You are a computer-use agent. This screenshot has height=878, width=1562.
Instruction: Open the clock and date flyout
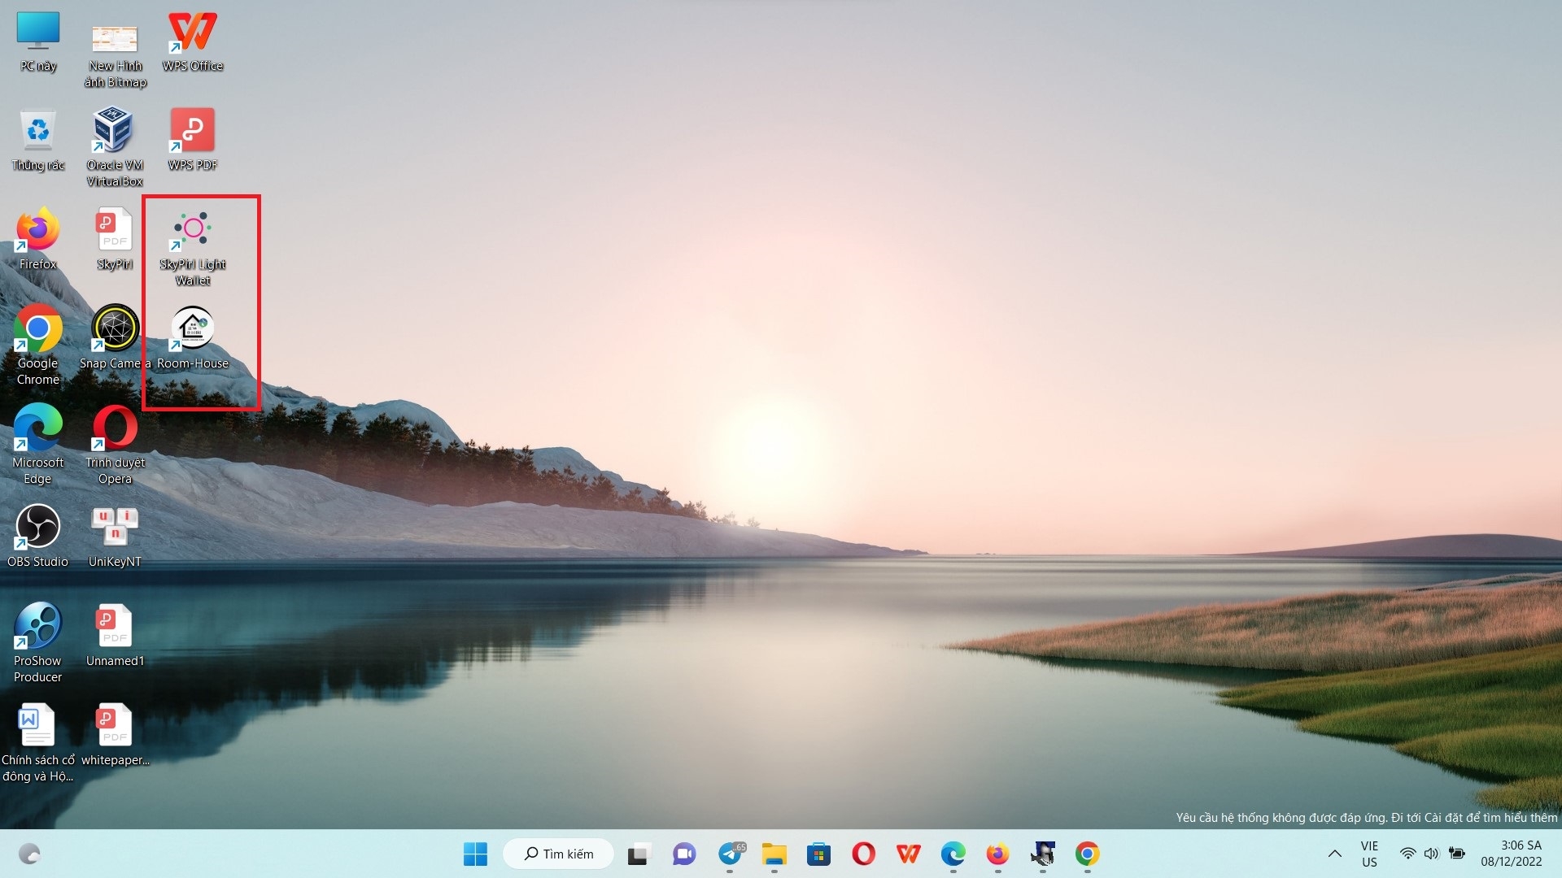pyautogui.click(x=1511, y=854)
